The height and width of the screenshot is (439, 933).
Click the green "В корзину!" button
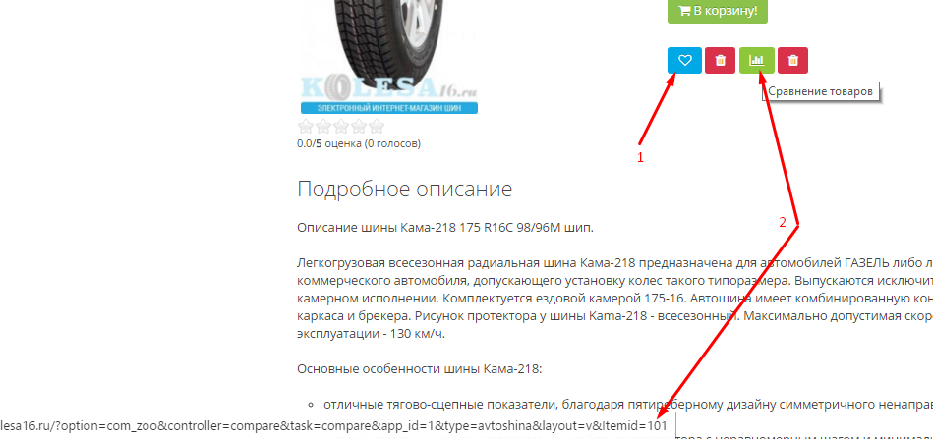click(x=717, y=11)
